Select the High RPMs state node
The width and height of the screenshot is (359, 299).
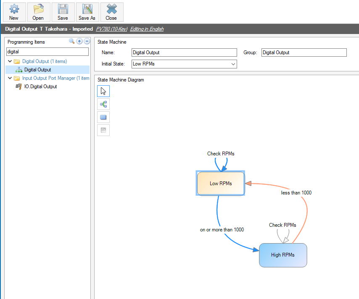(x=283, y=255)
